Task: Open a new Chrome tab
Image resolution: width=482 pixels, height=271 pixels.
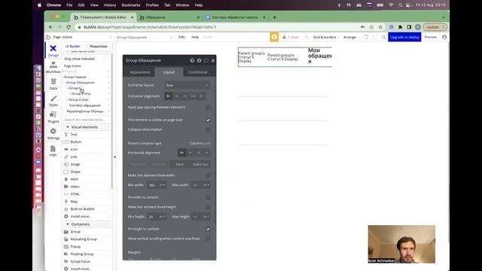Action: tap(274, 17)
